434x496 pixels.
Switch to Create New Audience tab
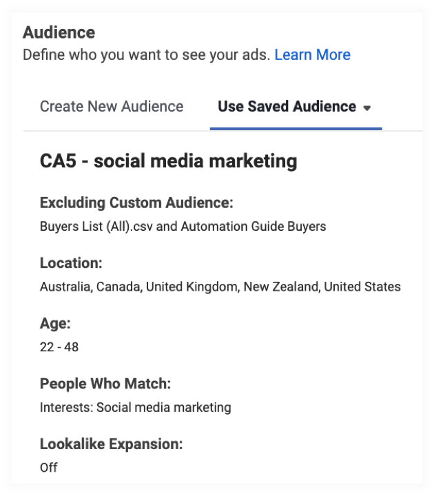click(112, 107)
